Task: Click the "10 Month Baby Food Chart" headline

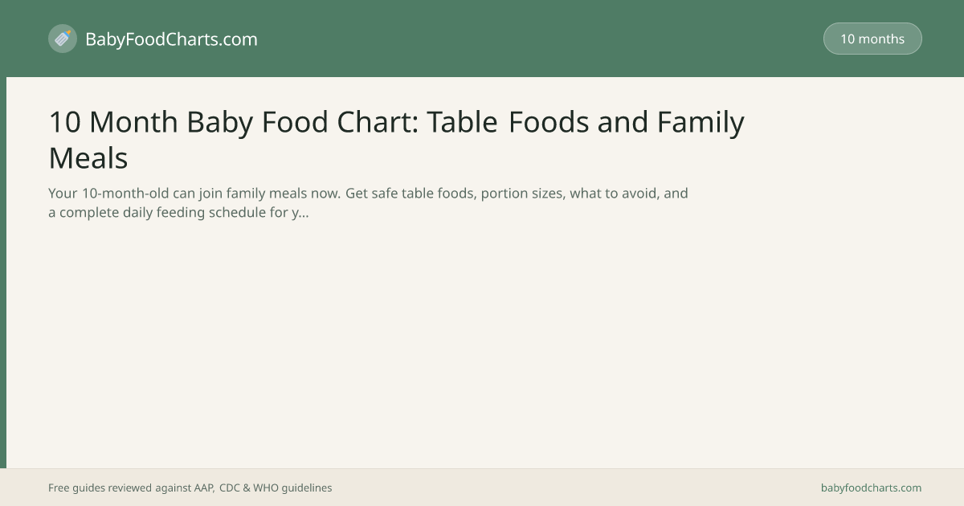Action: click(x=397, y=140)
